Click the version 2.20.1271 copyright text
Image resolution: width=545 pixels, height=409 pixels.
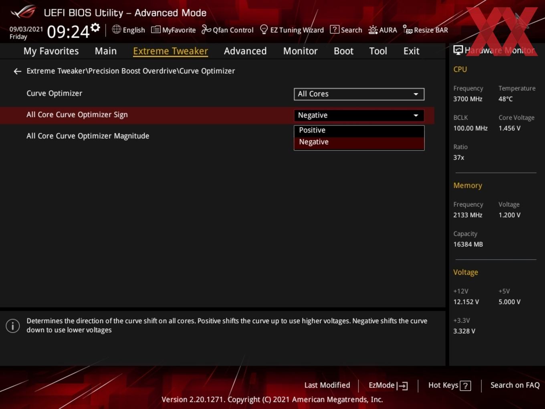pos(272,399)
